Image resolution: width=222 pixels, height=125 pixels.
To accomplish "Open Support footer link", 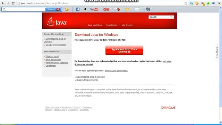I will (x=77, y=107).
